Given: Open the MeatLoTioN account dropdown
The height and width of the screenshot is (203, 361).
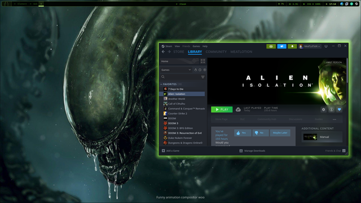Looking at the screenshot, I should [x=310, y=46].
